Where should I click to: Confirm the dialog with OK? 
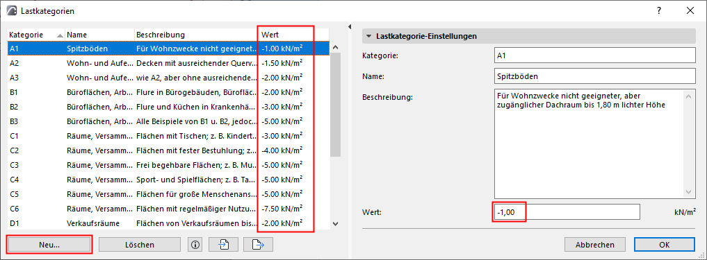[664, 245]
